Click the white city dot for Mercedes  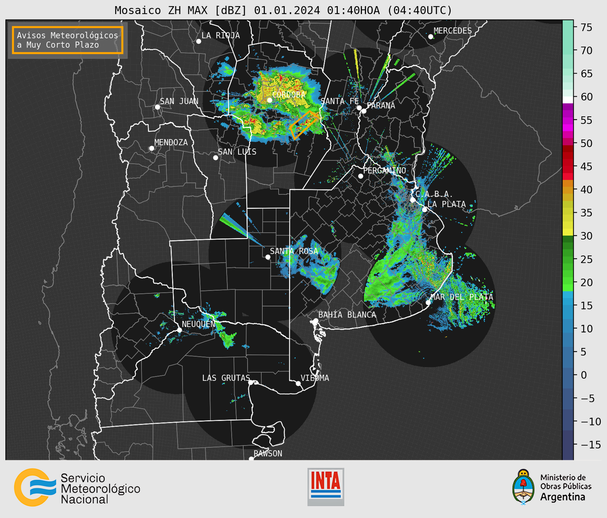(x=431, y=37)
